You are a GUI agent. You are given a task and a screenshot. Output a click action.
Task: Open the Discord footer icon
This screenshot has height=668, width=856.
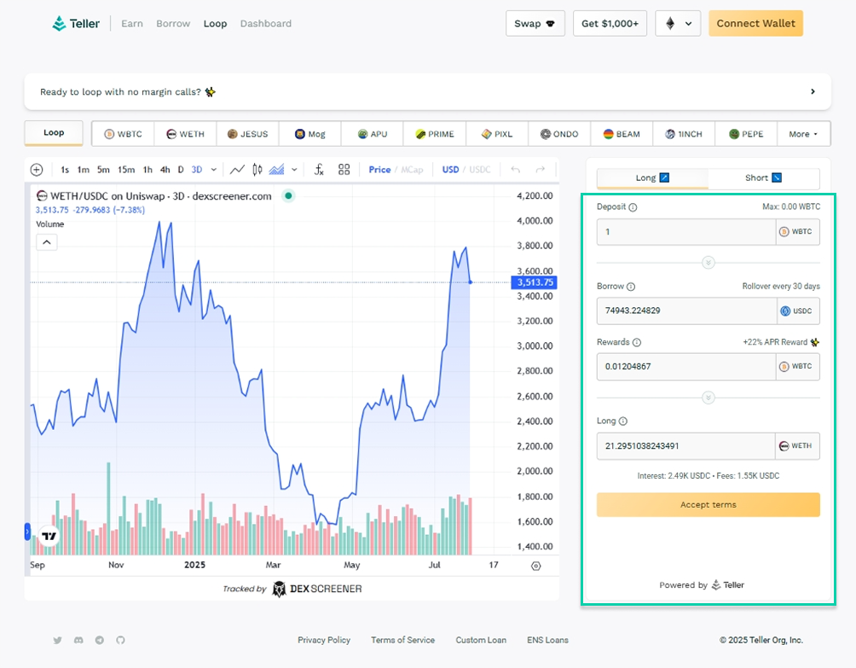click(x=78, y=640)
